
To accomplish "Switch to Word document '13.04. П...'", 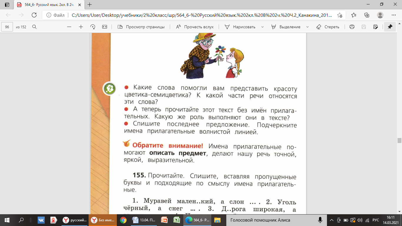I will point(144,220).
